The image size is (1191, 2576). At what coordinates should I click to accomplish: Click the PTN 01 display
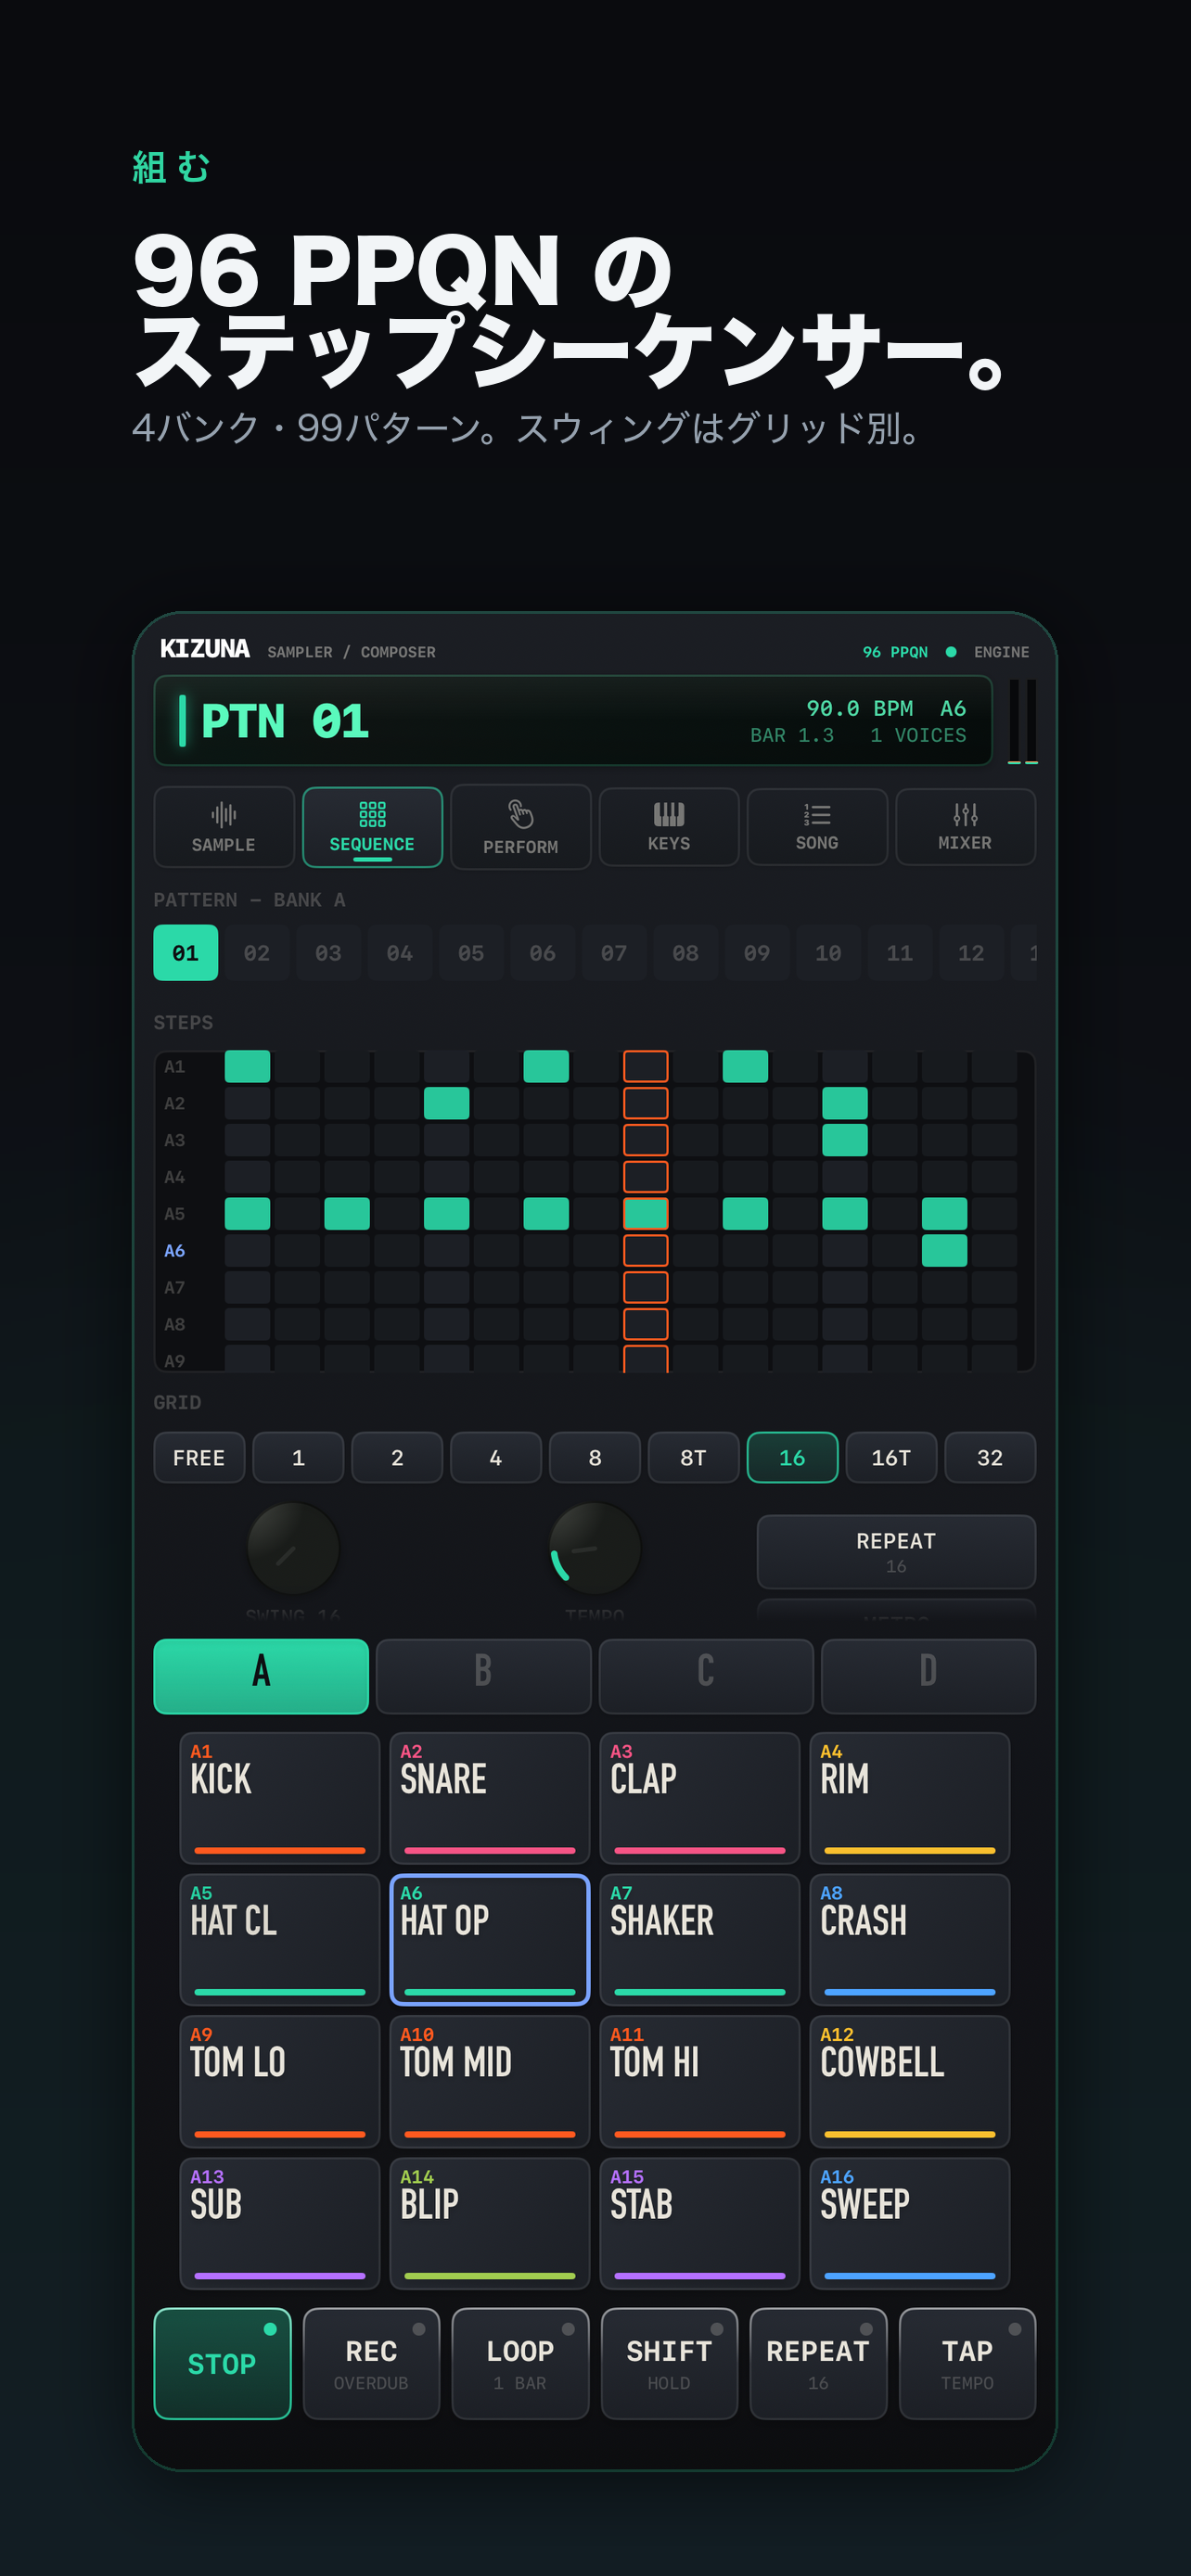(573, 721)
